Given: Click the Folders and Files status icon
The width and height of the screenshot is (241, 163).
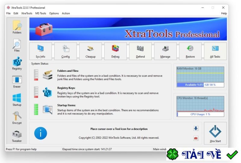Looking at the screenshot, I should tap(48, 75).
